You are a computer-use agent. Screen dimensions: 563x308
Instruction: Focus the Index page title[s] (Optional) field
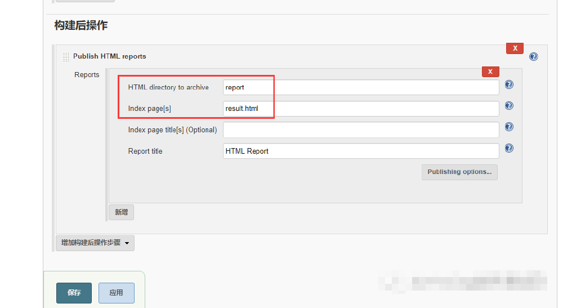coord(361,130)
